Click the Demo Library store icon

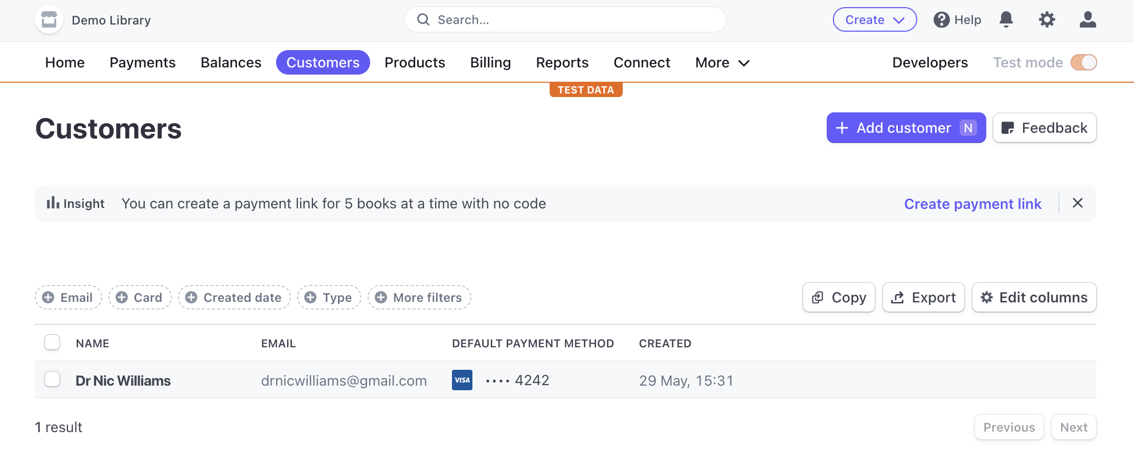(x=49, y=20)
